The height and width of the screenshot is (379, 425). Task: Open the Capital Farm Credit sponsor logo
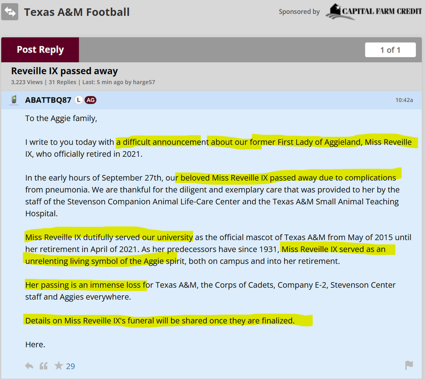coord(373,11)
